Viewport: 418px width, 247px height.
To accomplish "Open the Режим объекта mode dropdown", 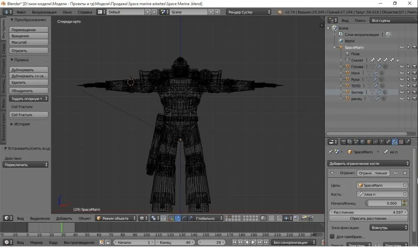I will point(116,218).
